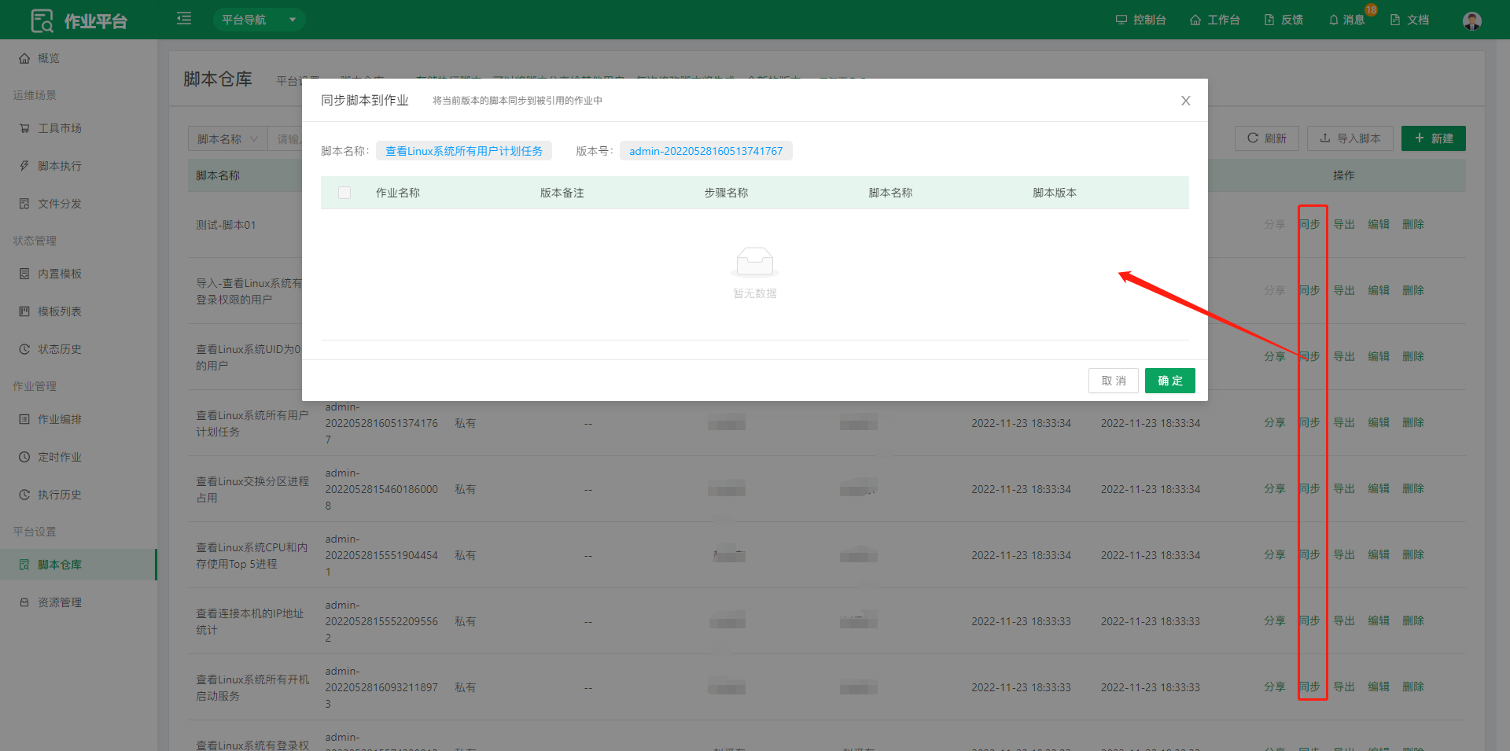Click the 文件分发 icon
Viewport: 1510px width, 751px height.
click(x=24, y=204)
